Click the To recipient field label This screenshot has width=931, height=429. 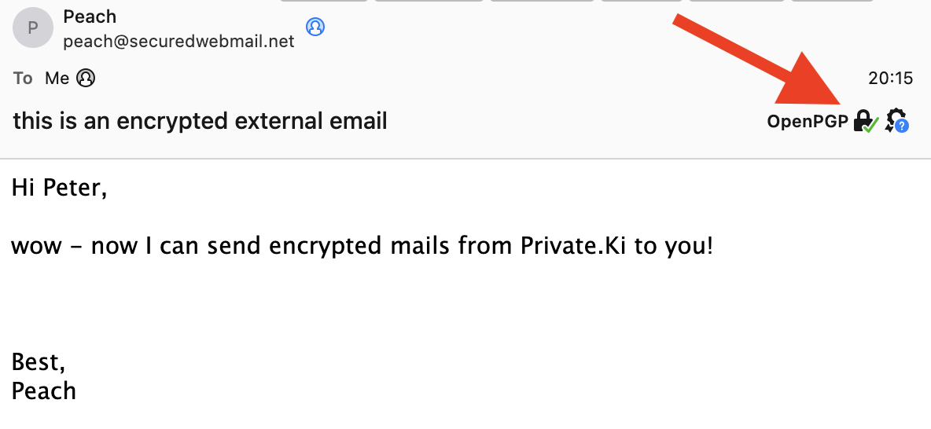[23, 78]
